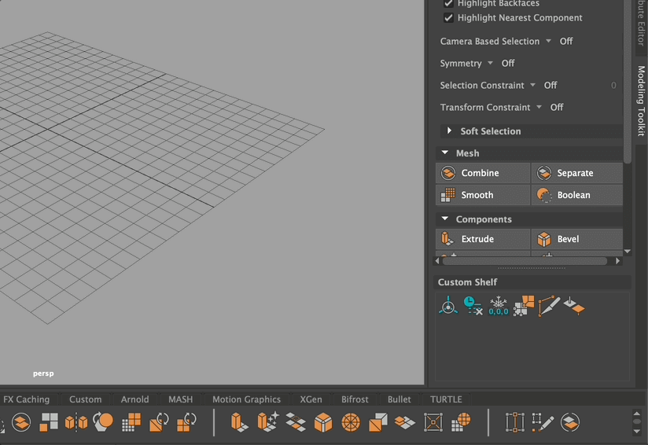Click the Delete History icon in Custom Shelf
The width and height of the screenshot is (648, 445).
(x=472, y=306)
